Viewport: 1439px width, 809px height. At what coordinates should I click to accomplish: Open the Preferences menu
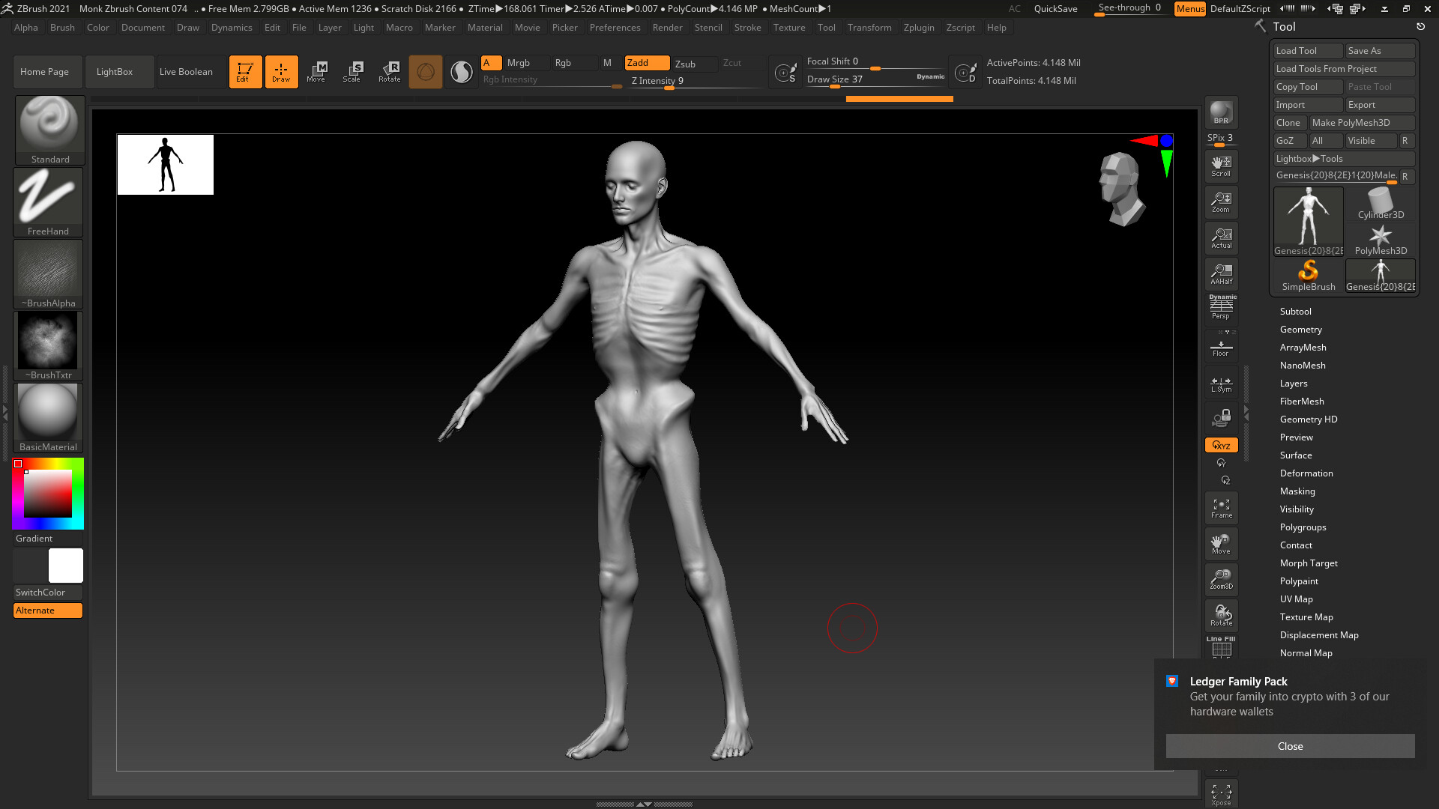click(x=615, y=28)
